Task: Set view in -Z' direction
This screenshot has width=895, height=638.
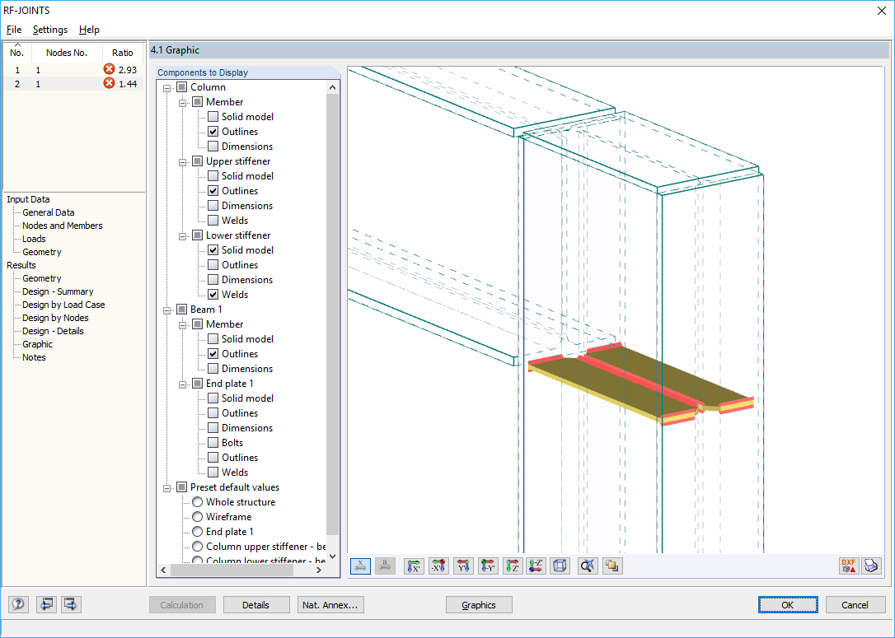Action: pos(536,566)
